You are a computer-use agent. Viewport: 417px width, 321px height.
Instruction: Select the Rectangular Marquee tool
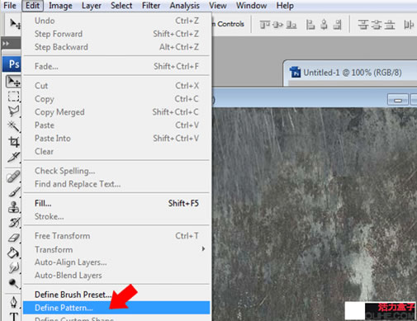pyautogui.click(x=13, y=97)
